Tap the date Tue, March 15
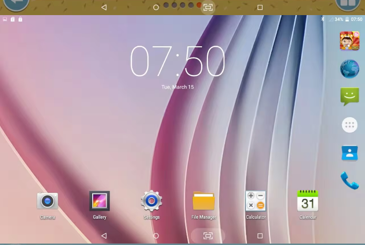The image size is (365, 245). click(178, 87)
